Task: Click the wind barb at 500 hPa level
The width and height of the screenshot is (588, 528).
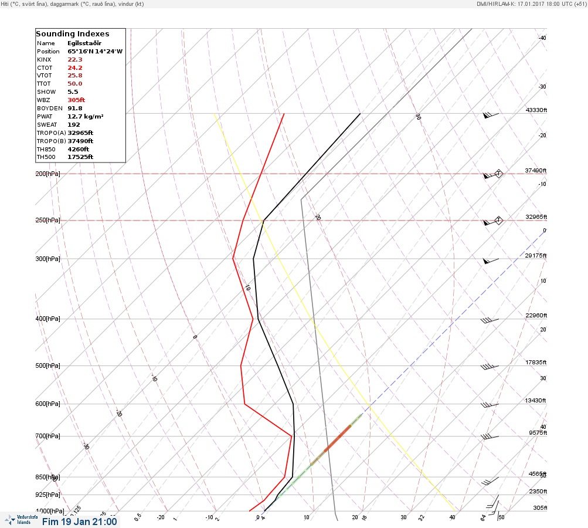Action: (490, 367)
